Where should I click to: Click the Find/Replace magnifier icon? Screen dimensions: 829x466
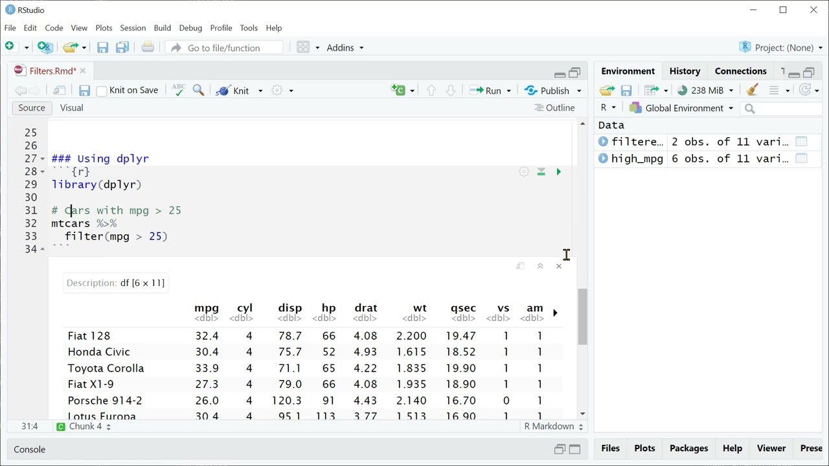(x=199, y=90)
